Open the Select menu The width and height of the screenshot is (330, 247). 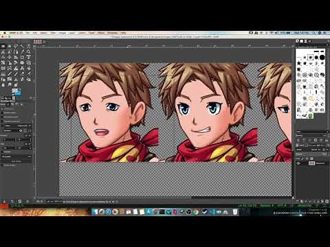(x=43, y=33)
